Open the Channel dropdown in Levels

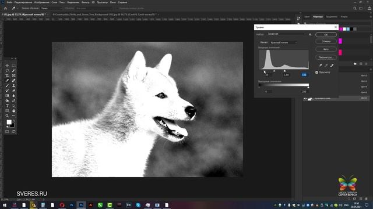click(283, 42)
